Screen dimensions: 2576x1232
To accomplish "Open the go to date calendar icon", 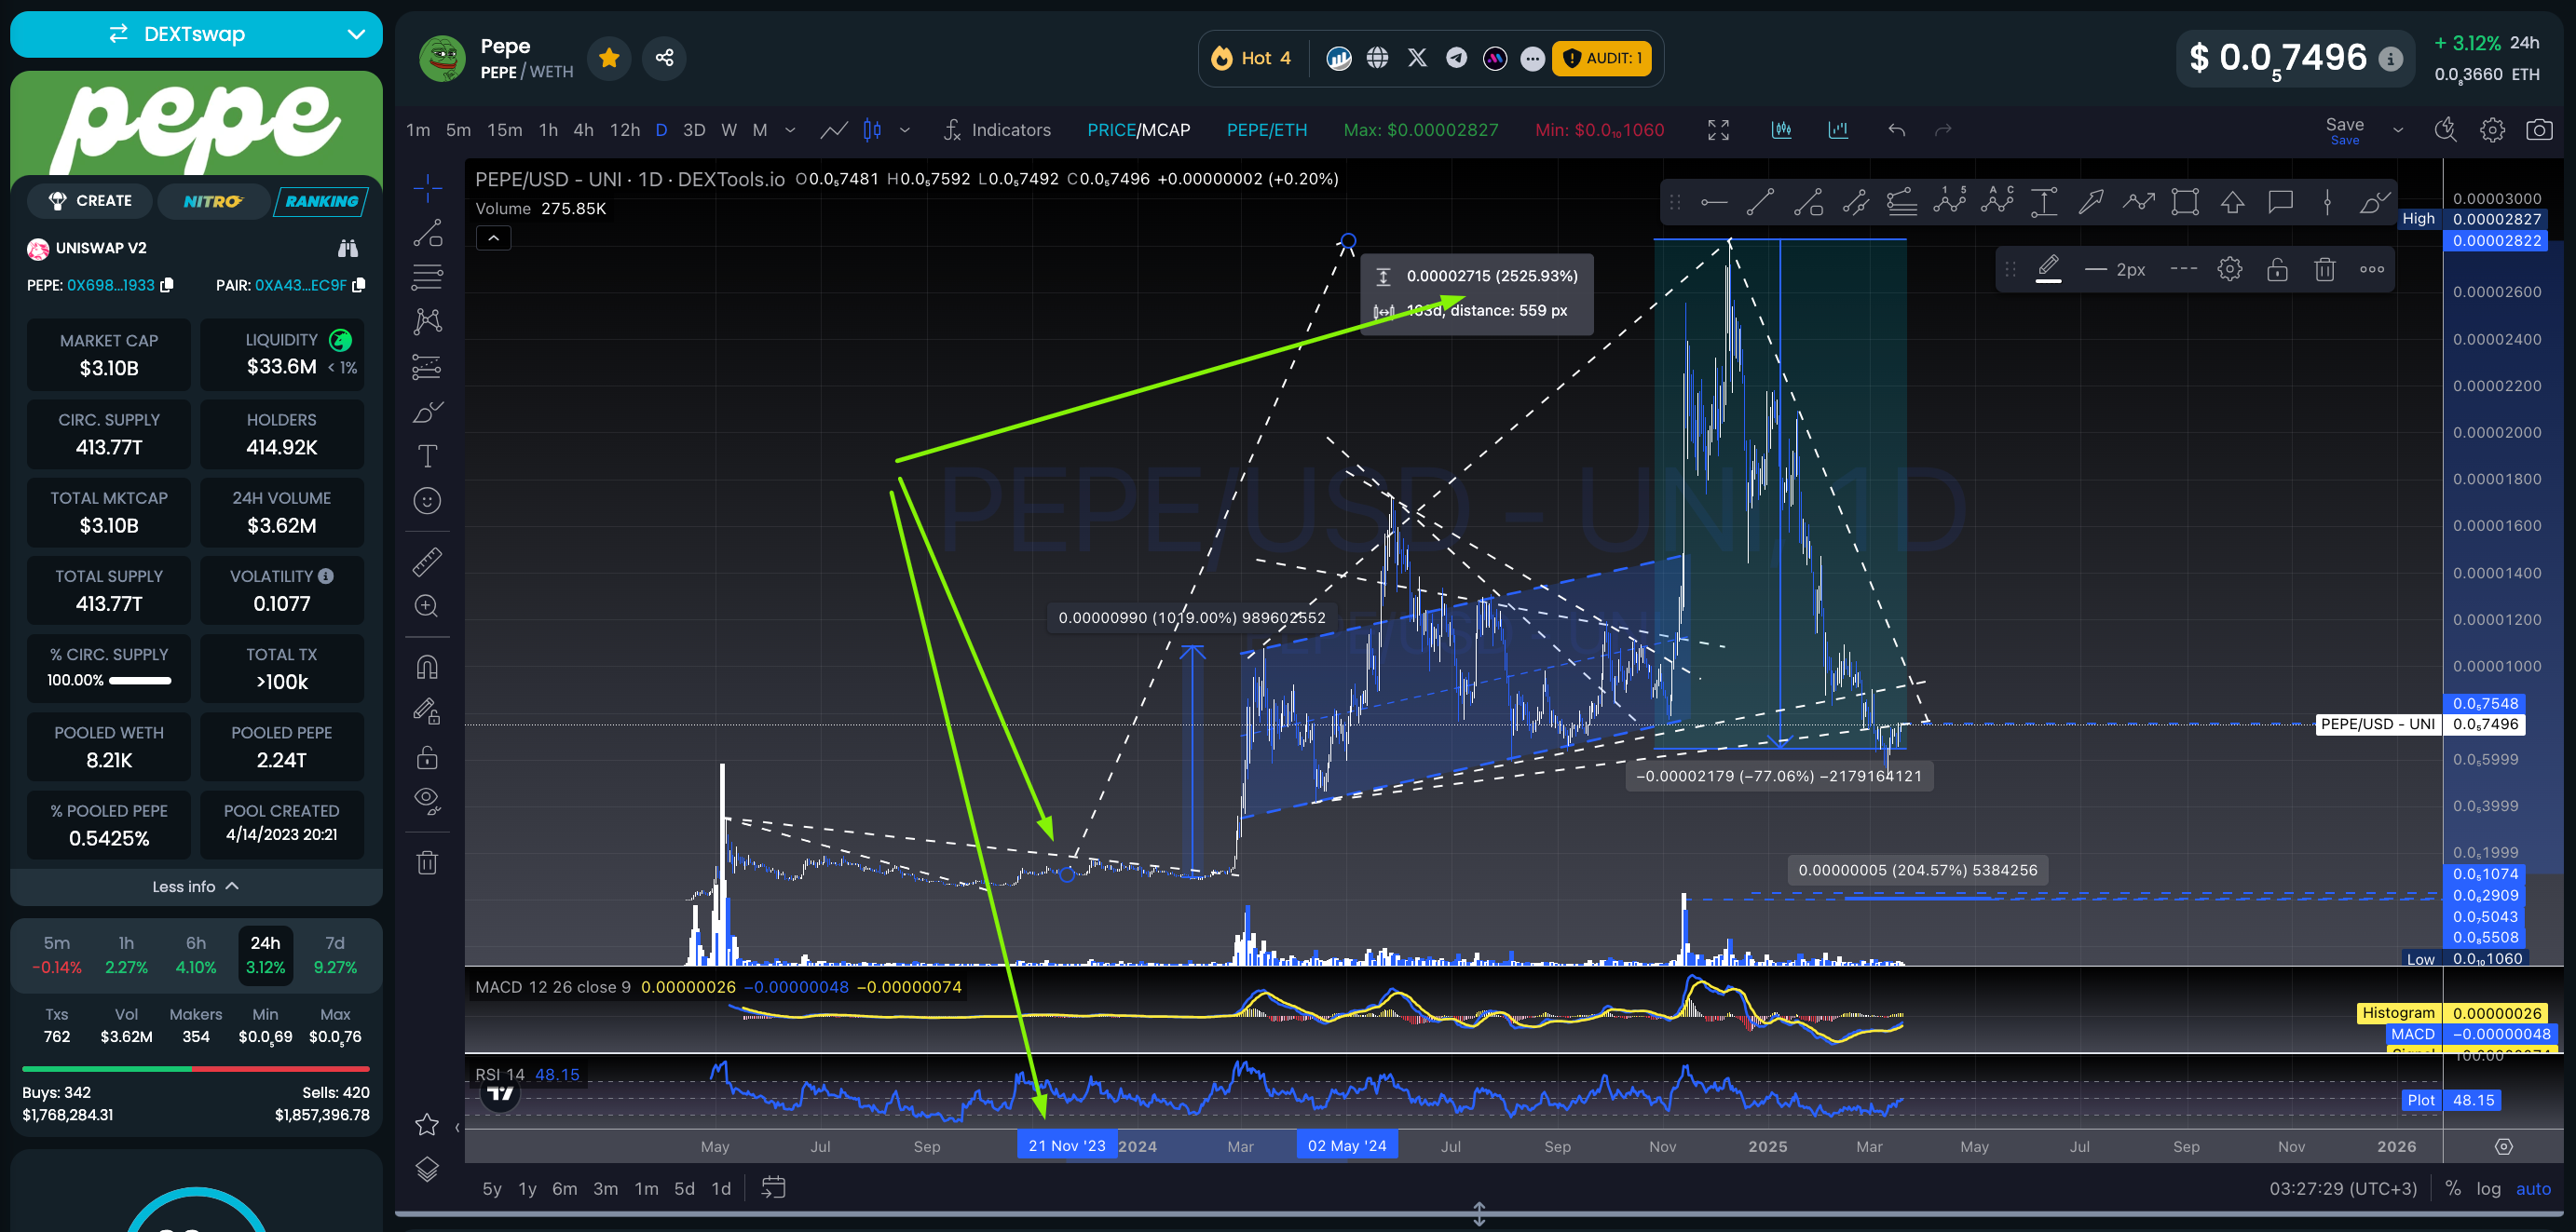I will tap(773, 1187).
